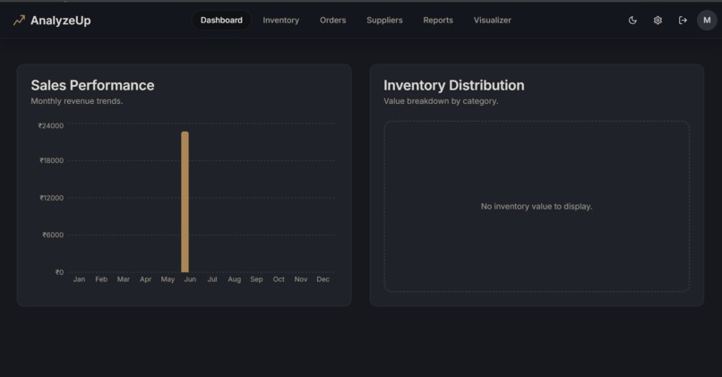
Task: Click the Apr month label
Action: pos(145,279)
